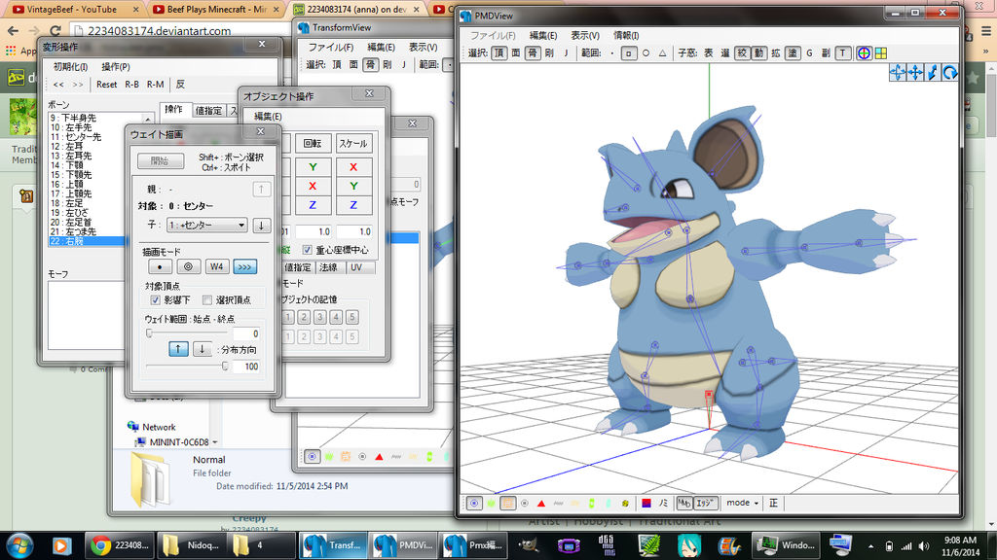This screenshot has height=560, width=997.
Task: Open the 編集(E) menu in PMDView
Action: pos(543,35)
